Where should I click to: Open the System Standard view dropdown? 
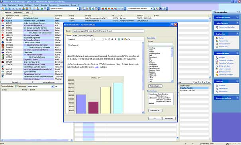pos(78,9)
